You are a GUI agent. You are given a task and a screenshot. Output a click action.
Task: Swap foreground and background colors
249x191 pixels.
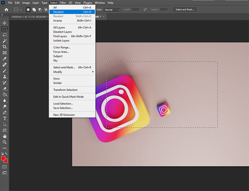tap(6, 154)
